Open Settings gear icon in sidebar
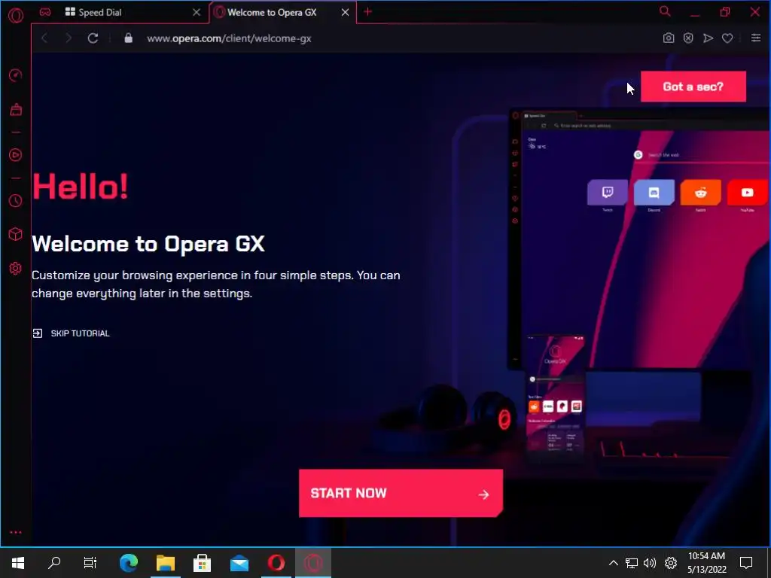 pyautogui.click(x=16, y=269)
